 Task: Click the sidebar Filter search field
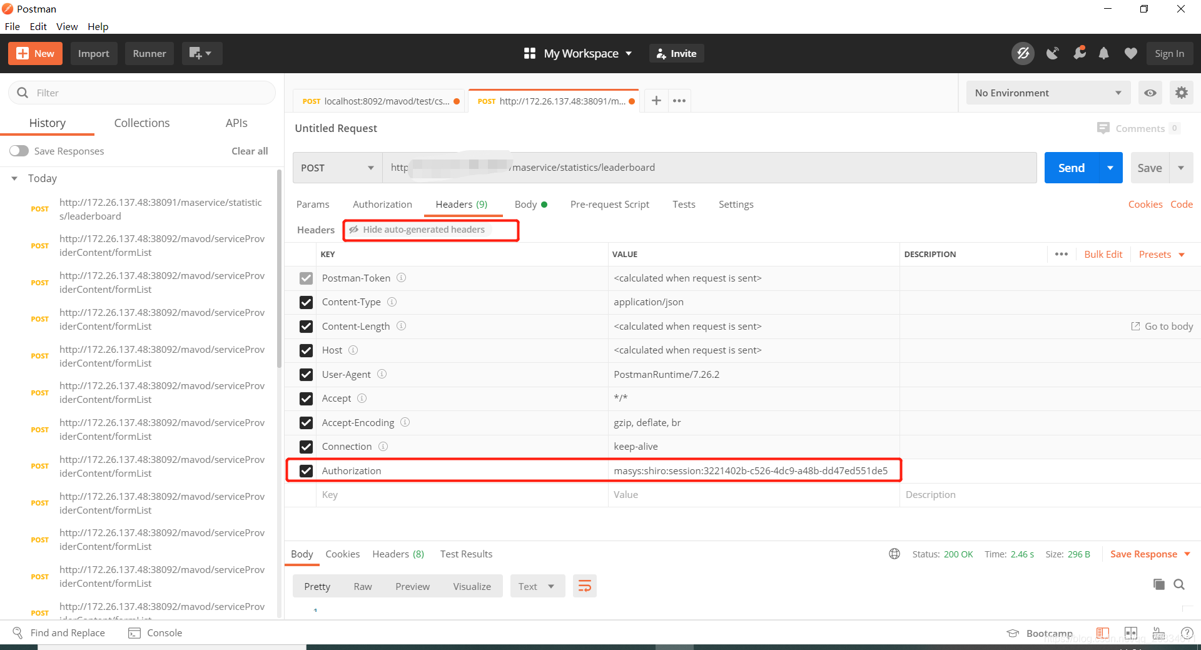(142, 93)
